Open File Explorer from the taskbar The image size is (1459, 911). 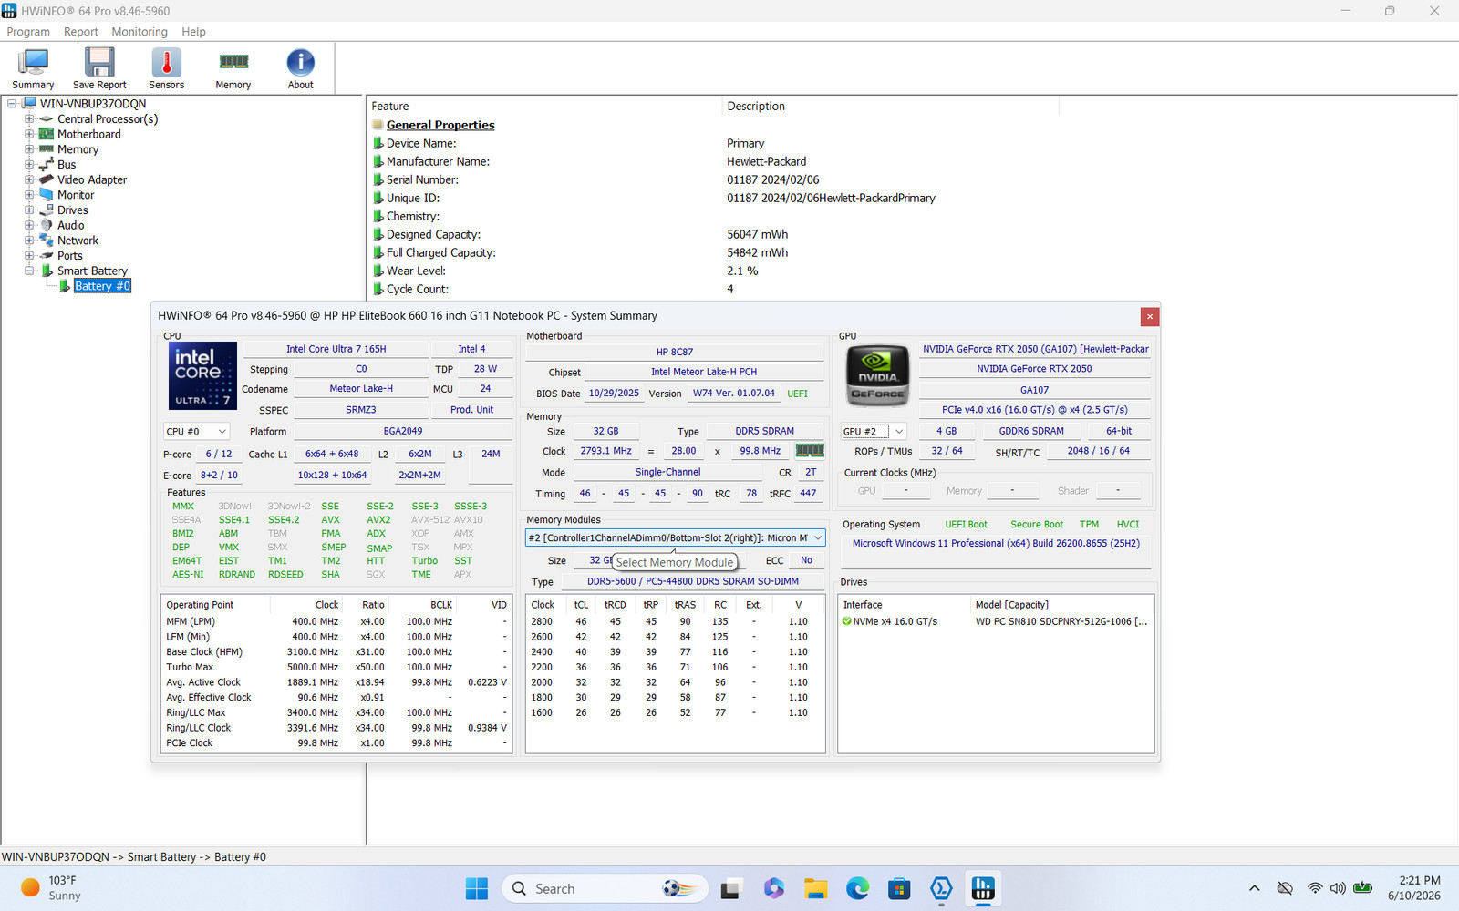[x=815, y=889]
